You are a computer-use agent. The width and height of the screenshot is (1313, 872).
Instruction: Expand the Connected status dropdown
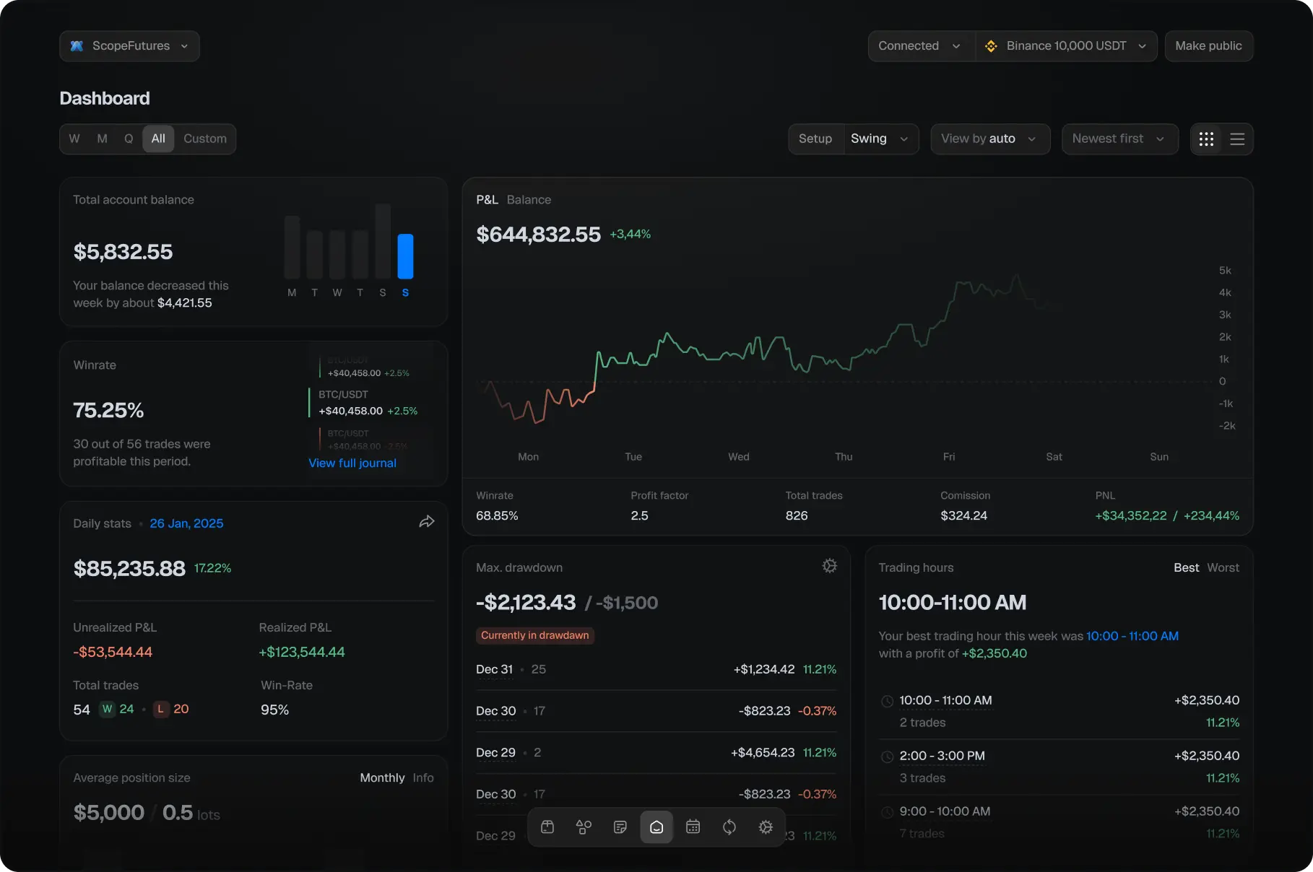922,45
